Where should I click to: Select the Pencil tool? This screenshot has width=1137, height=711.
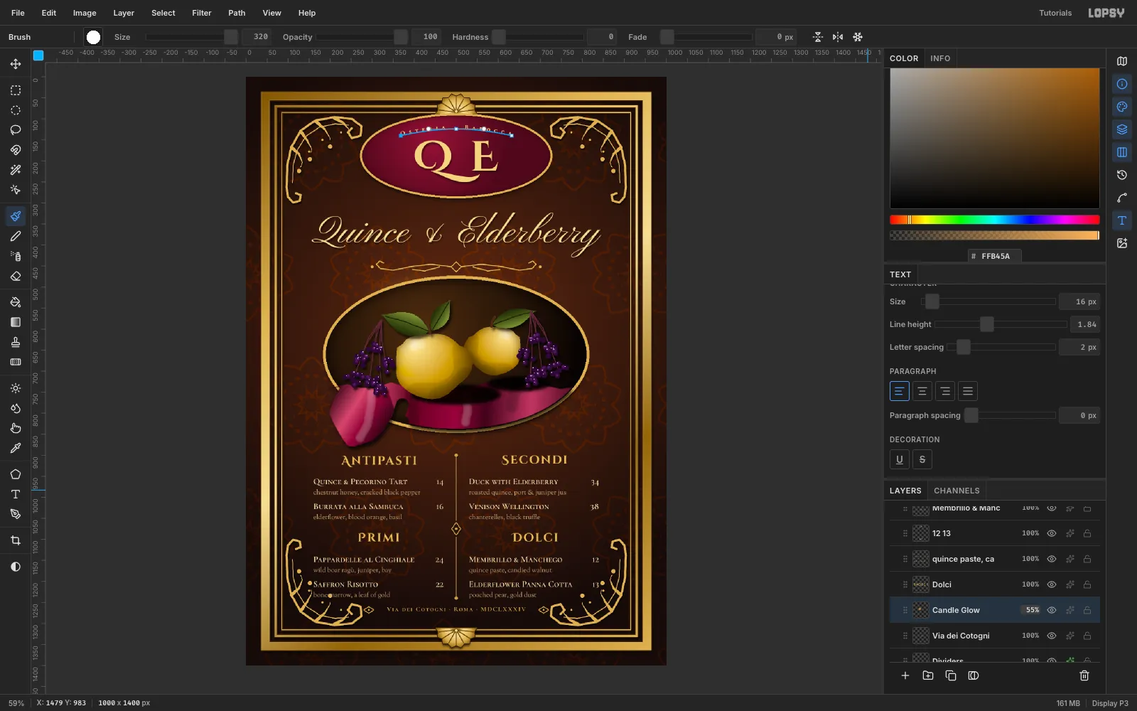tap(16, 236)
